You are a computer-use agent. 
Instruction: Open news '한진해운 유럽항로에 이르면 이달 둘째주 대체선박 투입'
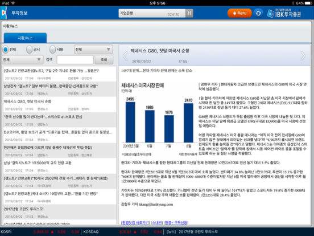[x=60, y=150]
